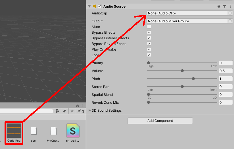Open the Audio Source three-dot options menu

pyautogui.click(x=230, y=6)
